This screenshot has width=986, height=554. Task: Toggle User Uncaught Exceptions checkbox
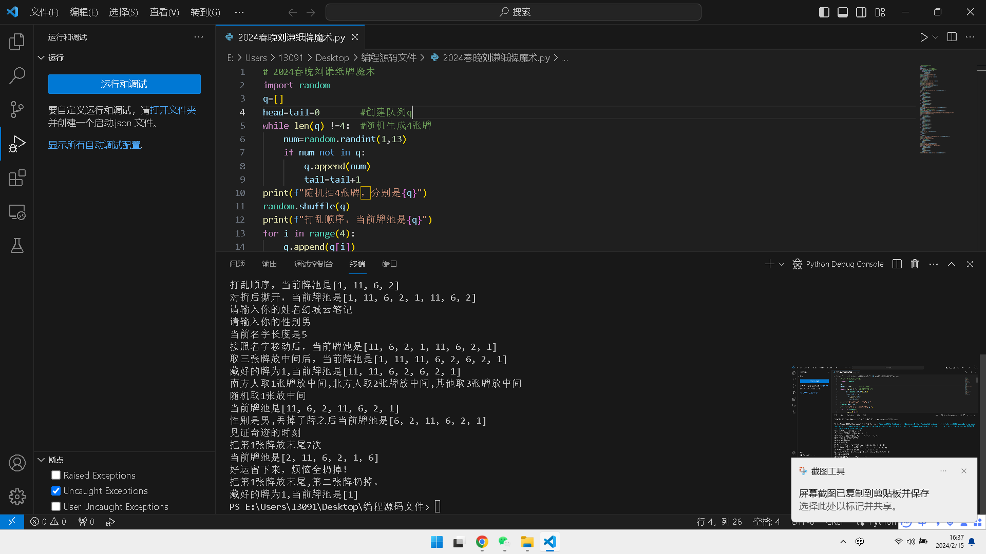click(55, 506)
